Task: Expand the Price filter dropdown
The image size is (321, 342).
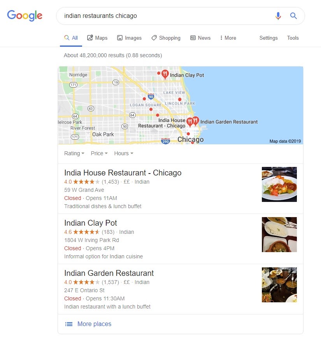Action: pyautogui.click(x=99, y=153)
